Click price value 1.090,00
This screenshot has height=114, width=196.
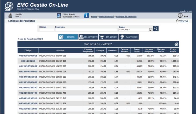pyautogui.click(x=175, y=72)
